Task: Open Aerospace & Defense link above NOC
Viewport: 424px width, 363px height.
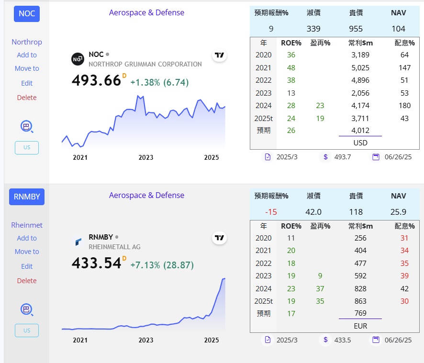Action: pos(146,12)
